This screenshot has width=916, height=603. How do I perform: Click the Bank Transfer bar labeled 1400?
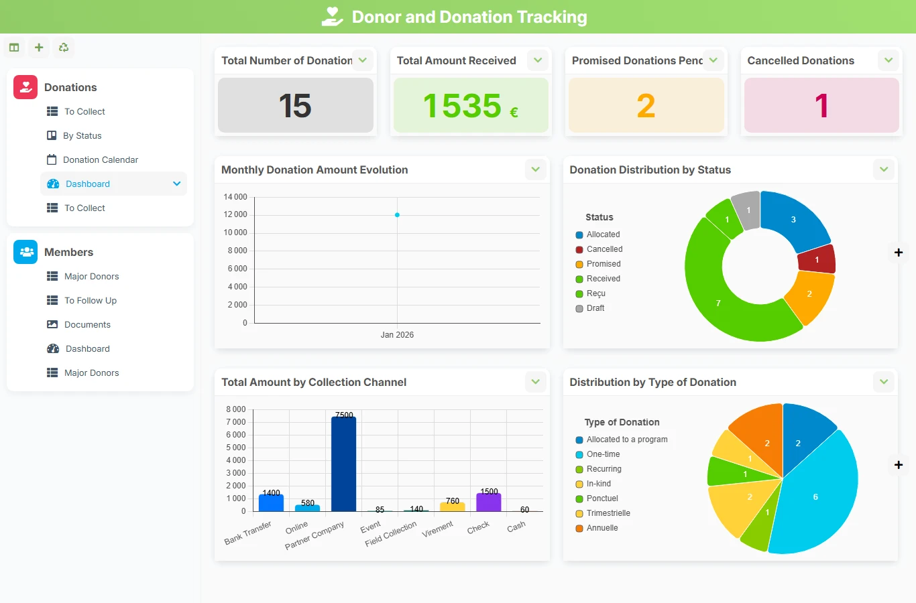point(272,503)
